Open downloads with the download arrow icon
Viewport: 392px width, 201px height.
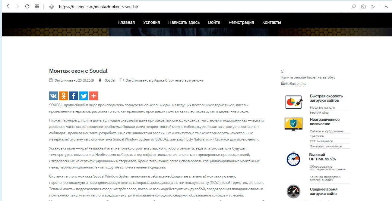(385, 7)
